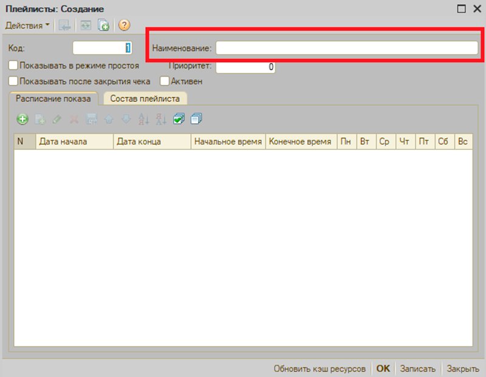Click the 'Обновить кэш ресурсов' button
486x377 pixels.
pyautogui.click(x=320, y=369)
